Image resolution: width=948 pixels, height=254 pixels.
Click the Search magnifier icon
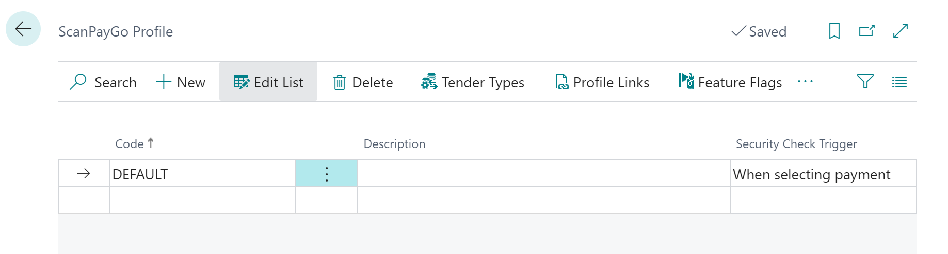click(78, 82)
